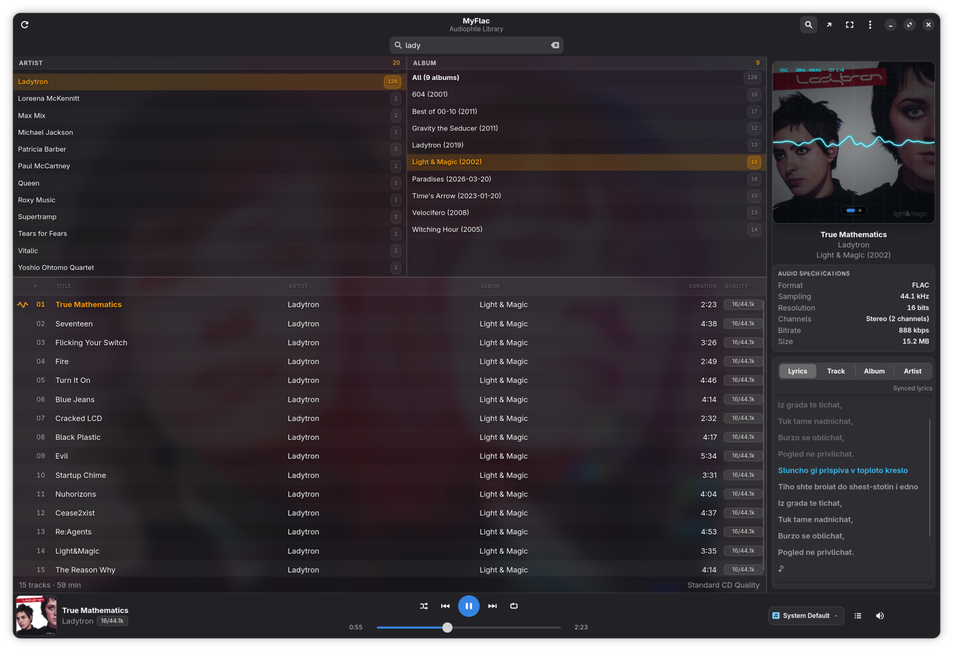
Task: Jump to lyric line 'Tiho shte broiat do shest-stotin i edno'
Action: point(848,487)
